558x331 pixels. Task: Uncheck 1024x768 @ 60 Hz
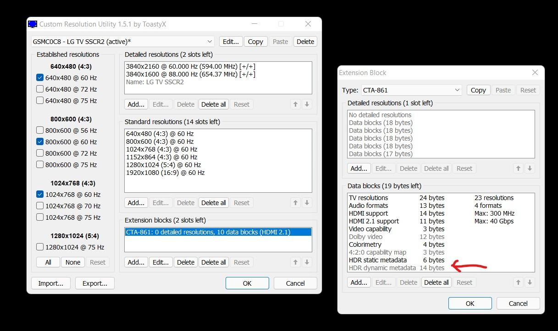pyautogui.click(x=39, y=195)
